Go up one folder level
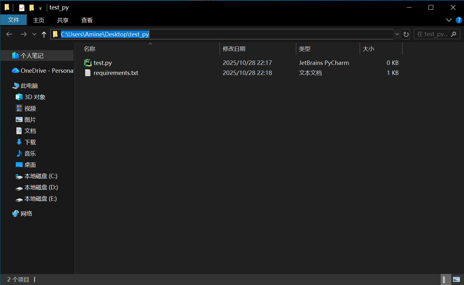Image resolution: width=464 pixels, height=285 pixels. tap(44, 34)
